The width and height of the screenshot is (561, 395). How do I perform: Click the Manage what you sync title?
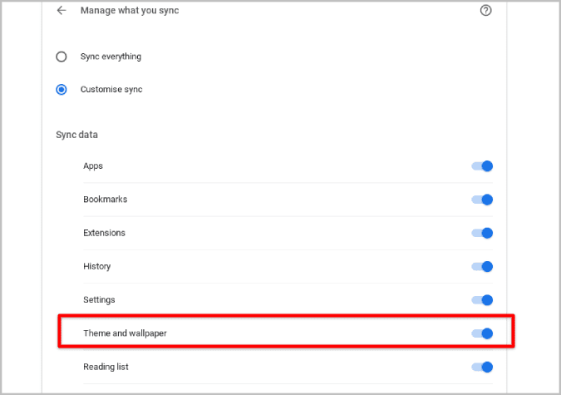coord(130,11)
